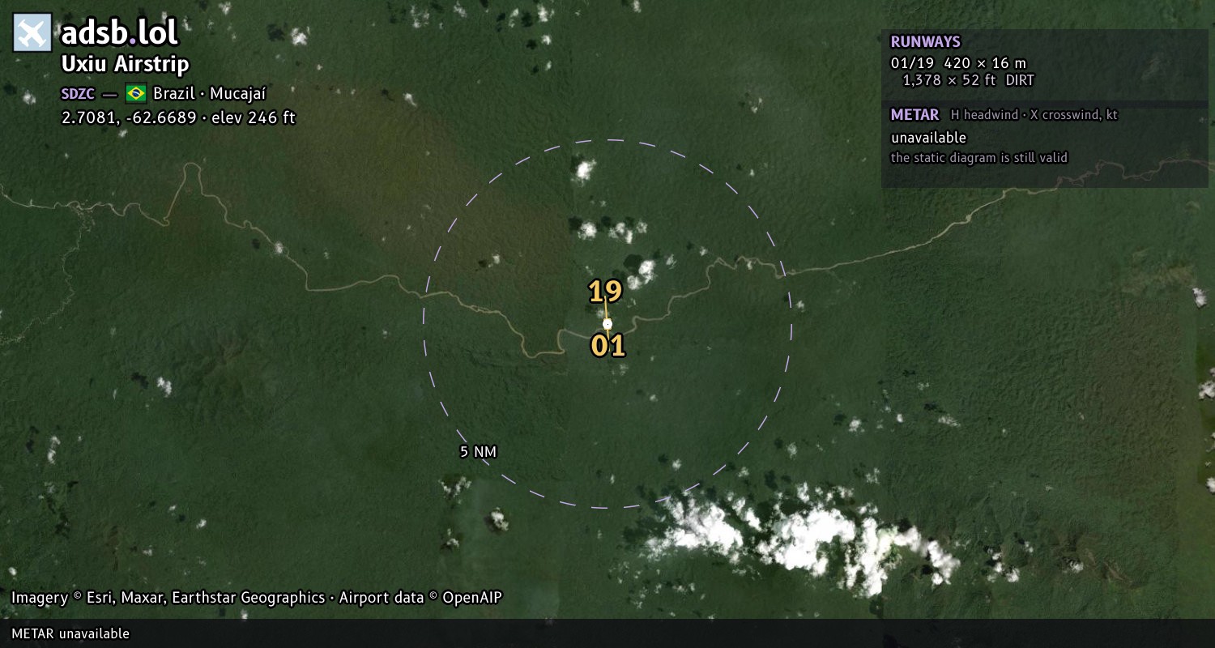Click the adsb.lol site title
1215x648 pixels.
119,33
